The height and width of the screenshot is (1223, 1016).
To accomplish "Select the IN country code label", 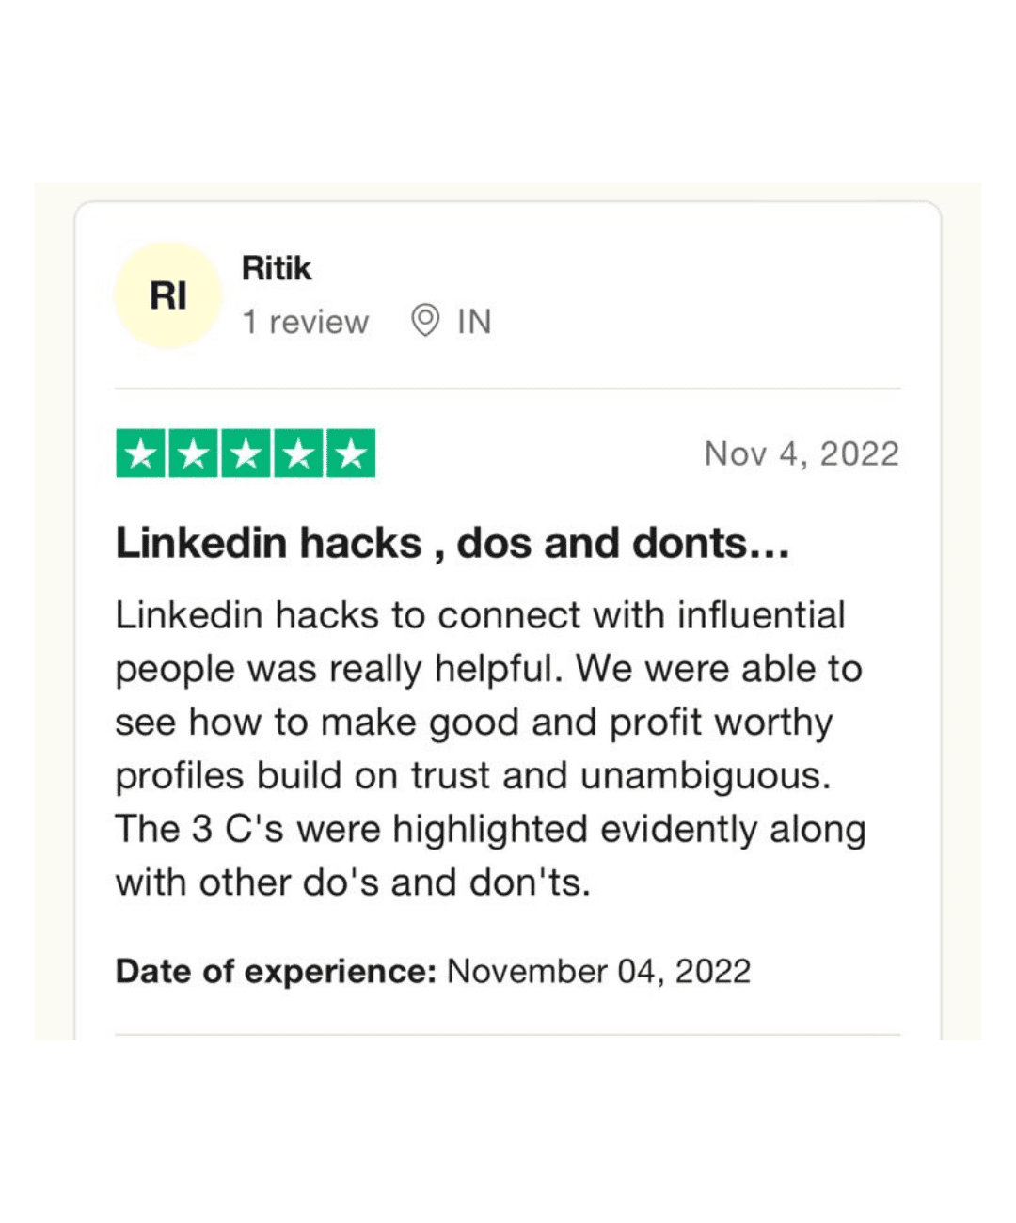I will tap(474, 322).
